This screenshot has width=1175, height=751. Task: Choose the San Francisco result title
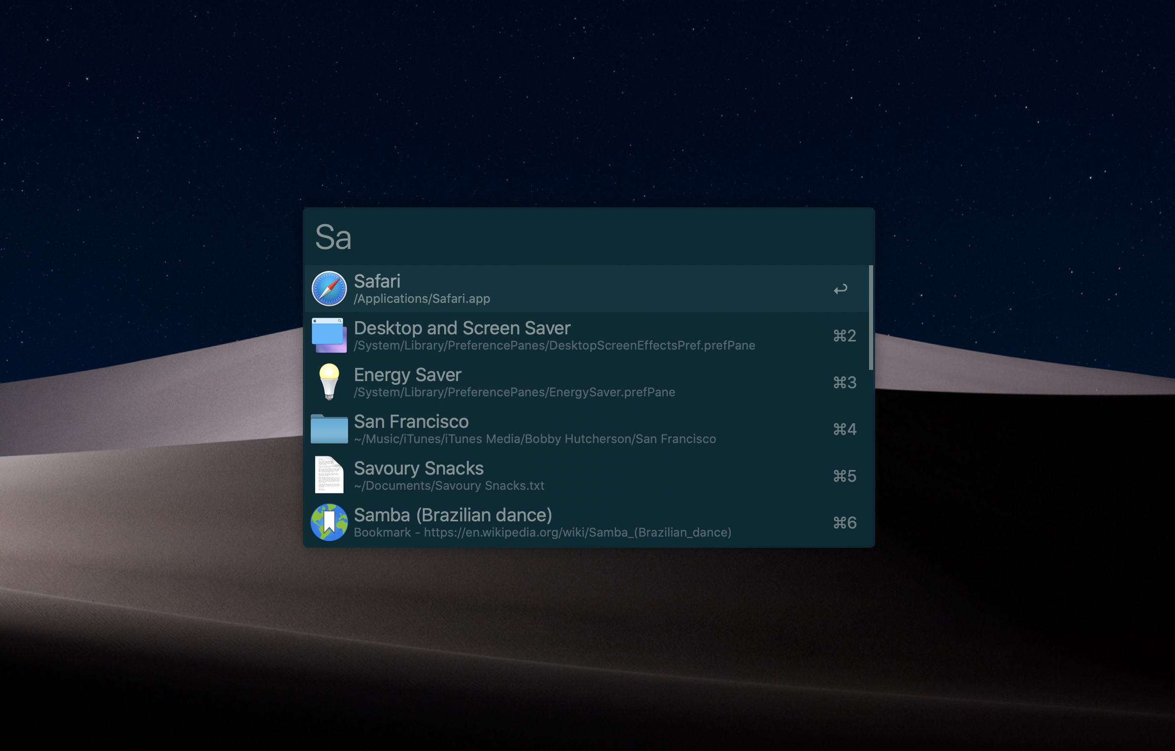tap(411, 421)
